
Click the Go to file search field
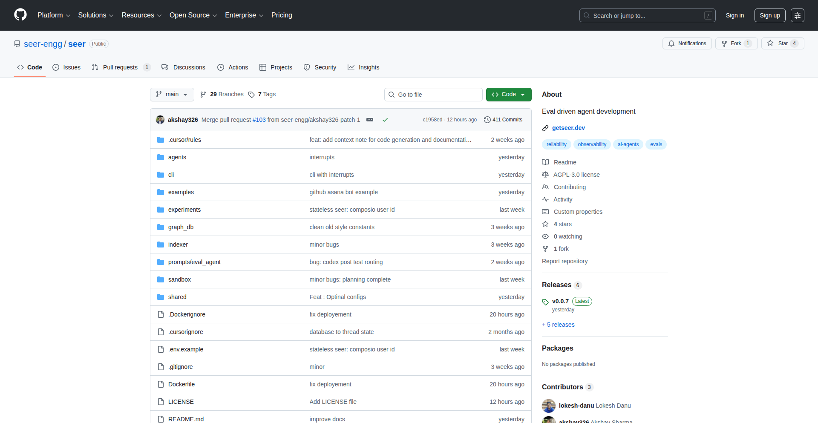pyautogui.click(x=433, y=94)
